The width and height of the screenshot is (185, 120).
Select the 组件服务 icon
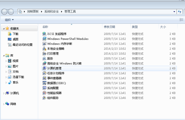tap(44, 98)
